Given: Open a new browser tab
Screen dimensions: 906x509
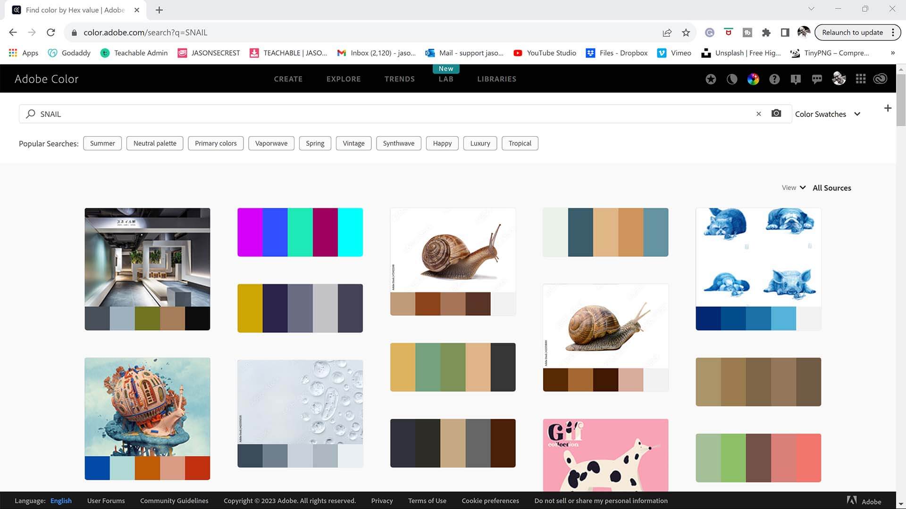Looking at the screenshot, I should pos(159,10).
